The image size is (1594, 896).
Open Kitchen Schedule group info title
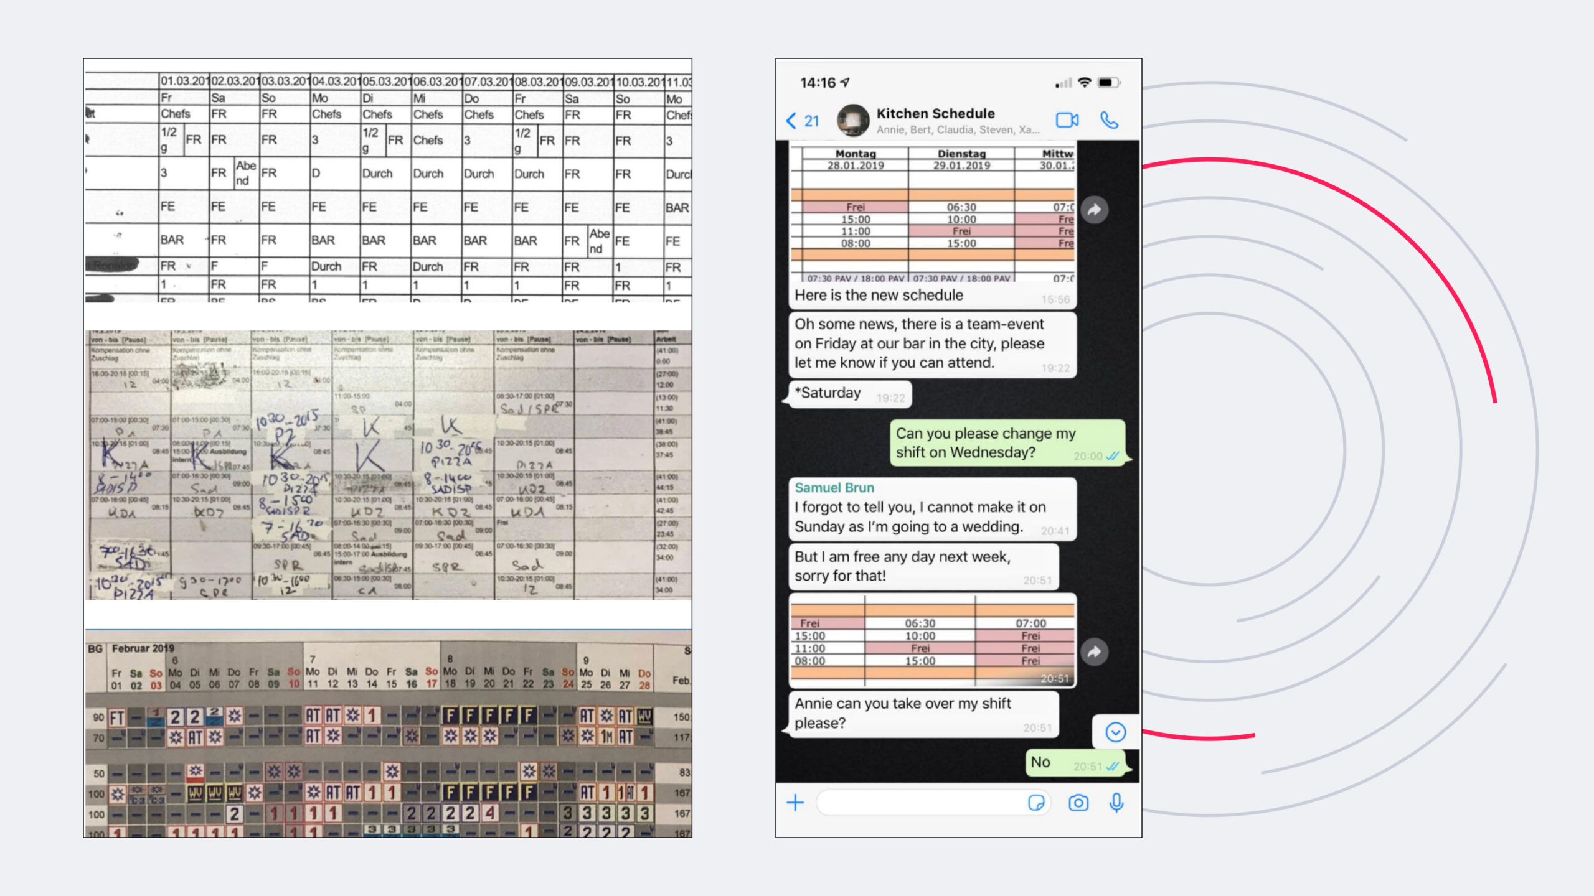coord(935,114)
